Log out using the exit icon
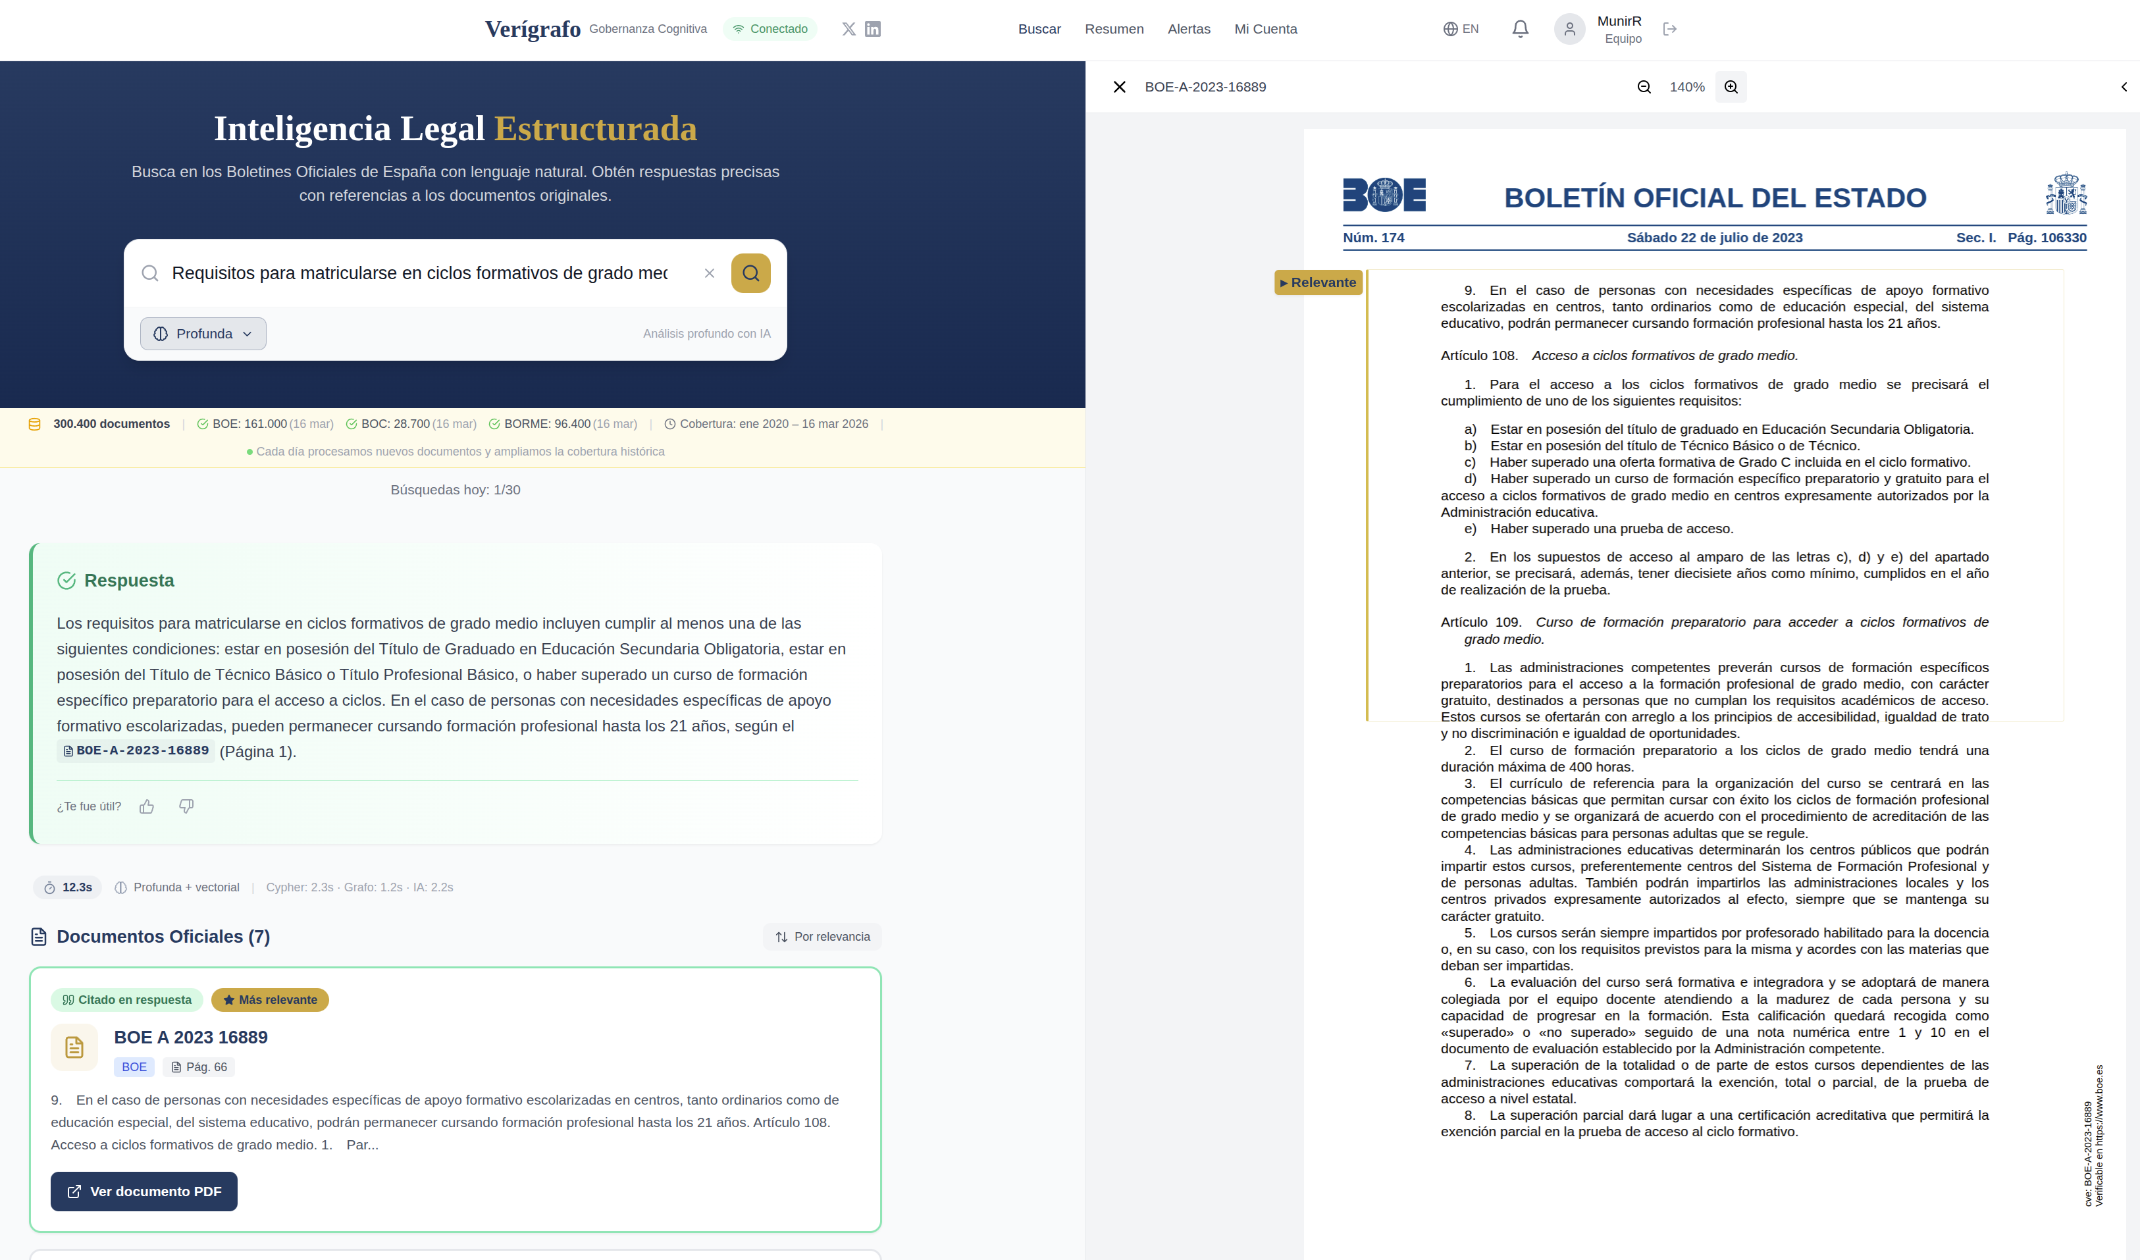The height and width of the screenshot is (1260, 2140). pyautogui.click(x=1671, y=28)
